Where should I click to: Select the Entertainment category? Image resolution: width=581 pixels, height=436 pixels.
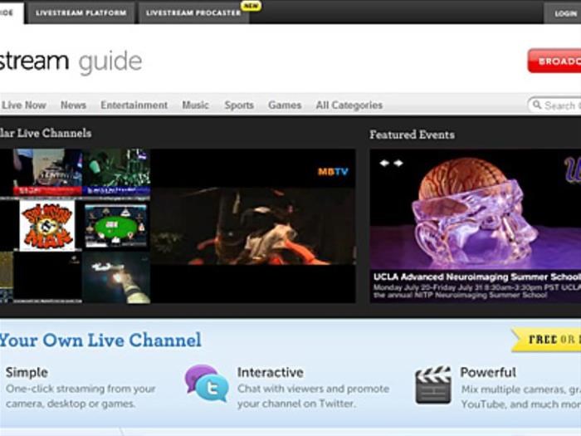134,105
